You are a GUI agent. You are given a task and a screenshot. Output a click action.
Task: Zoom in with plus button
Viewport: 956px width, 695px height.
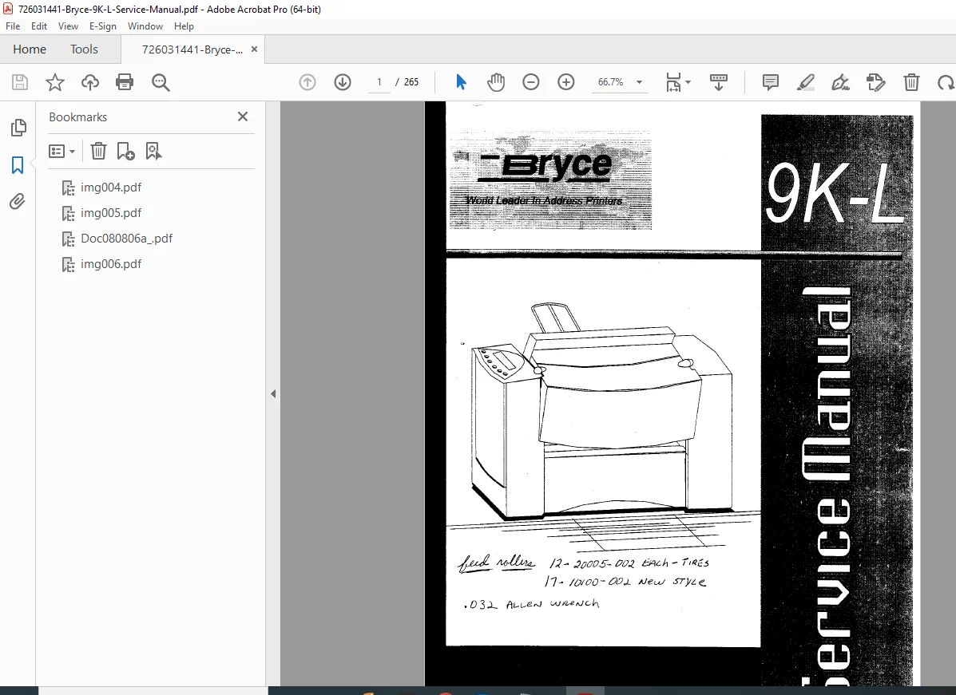[565, 82]
